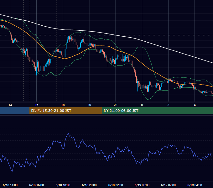The height and width of the screenshot is (188, 213).
Task: Click the 16 hour label on upper axis
Action: pyautogui.click(x=37, y=105)
